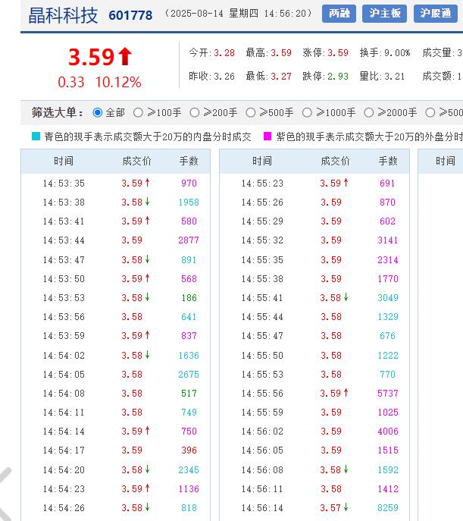Click up arrow in 14:53:50 row
The image size is (463, 521).
(x=147, y=278)
